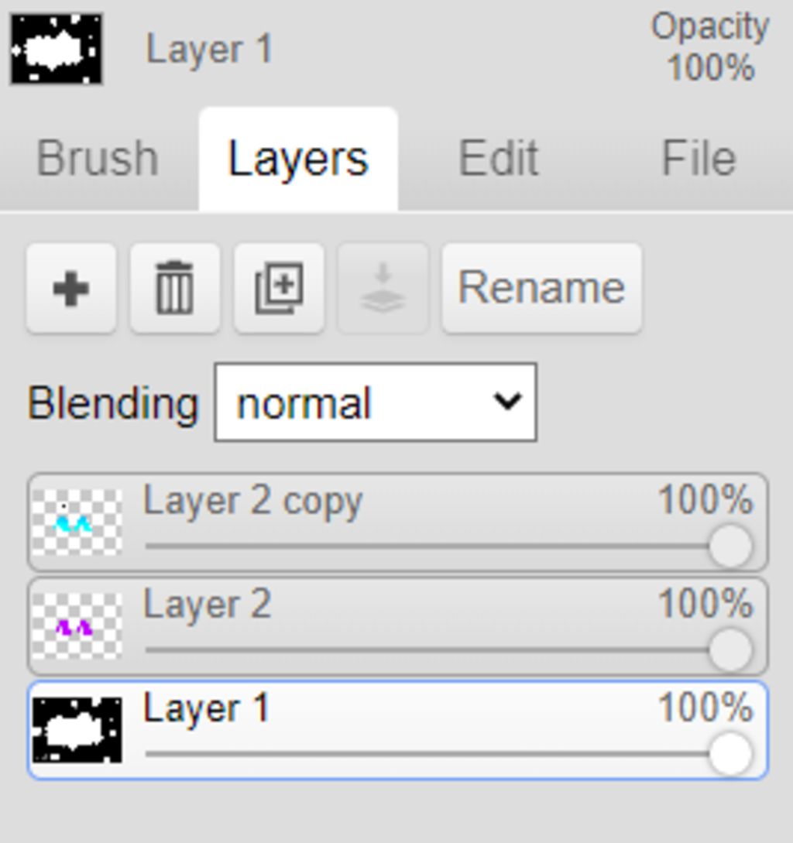Add a new layer with plus icon

(71, 288)
